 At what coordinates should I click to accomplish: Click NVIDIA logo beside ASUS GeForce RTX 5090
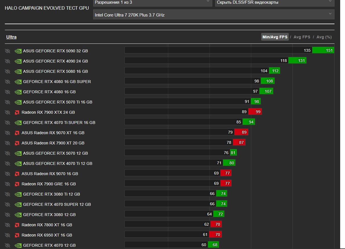18,51
